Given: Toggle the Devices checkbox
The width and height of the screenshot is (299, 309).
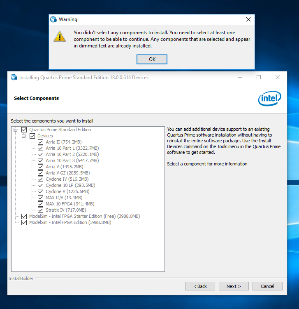Looking at the screenshot, I should click(32, 136).
